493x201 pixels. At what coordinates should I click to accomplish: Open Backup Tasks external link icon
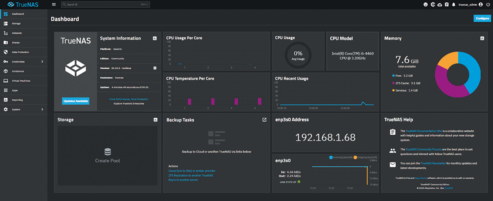pos(264,120)
